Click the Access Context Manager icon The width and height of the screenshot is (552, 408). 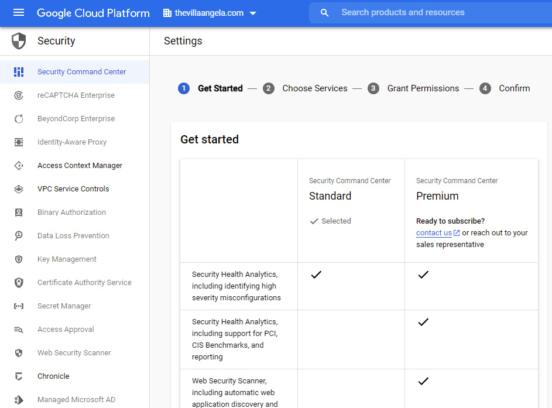(x=19, y=166)
